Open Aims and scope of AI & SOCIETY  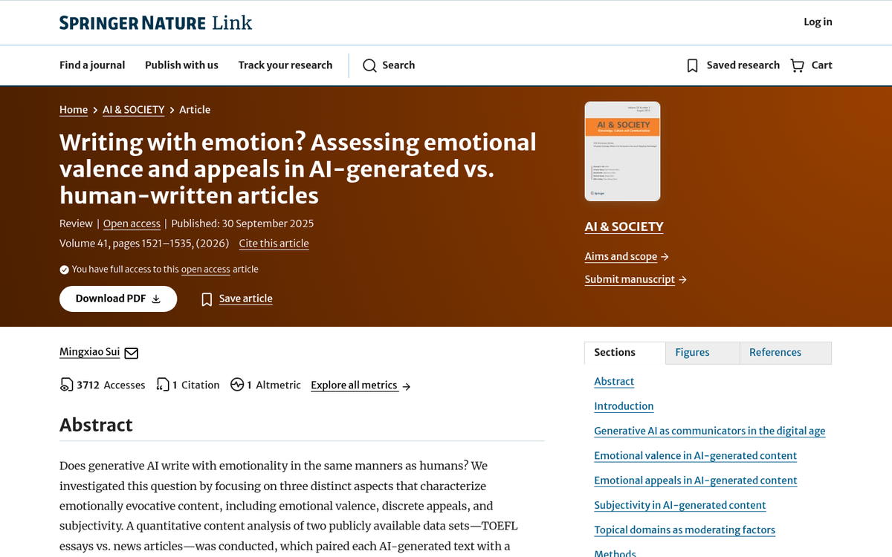621,256
